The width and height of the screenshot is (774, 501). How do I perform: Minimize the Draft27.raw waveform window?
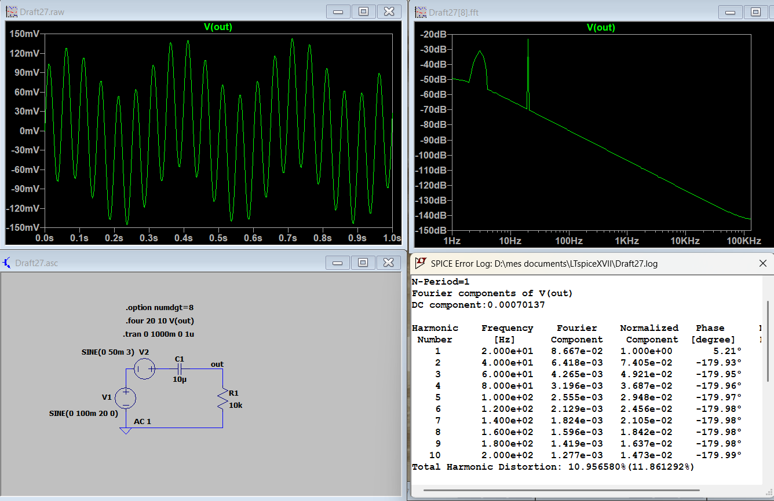coord(338,11)
